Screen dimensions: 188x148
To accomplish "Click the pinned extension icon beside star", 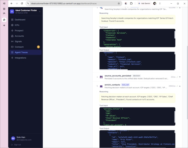I will [x=126, y=3].
